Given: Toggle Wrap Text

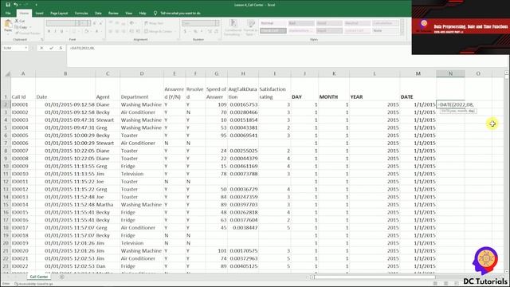Looking at the screenshot, I should (154, 23).
